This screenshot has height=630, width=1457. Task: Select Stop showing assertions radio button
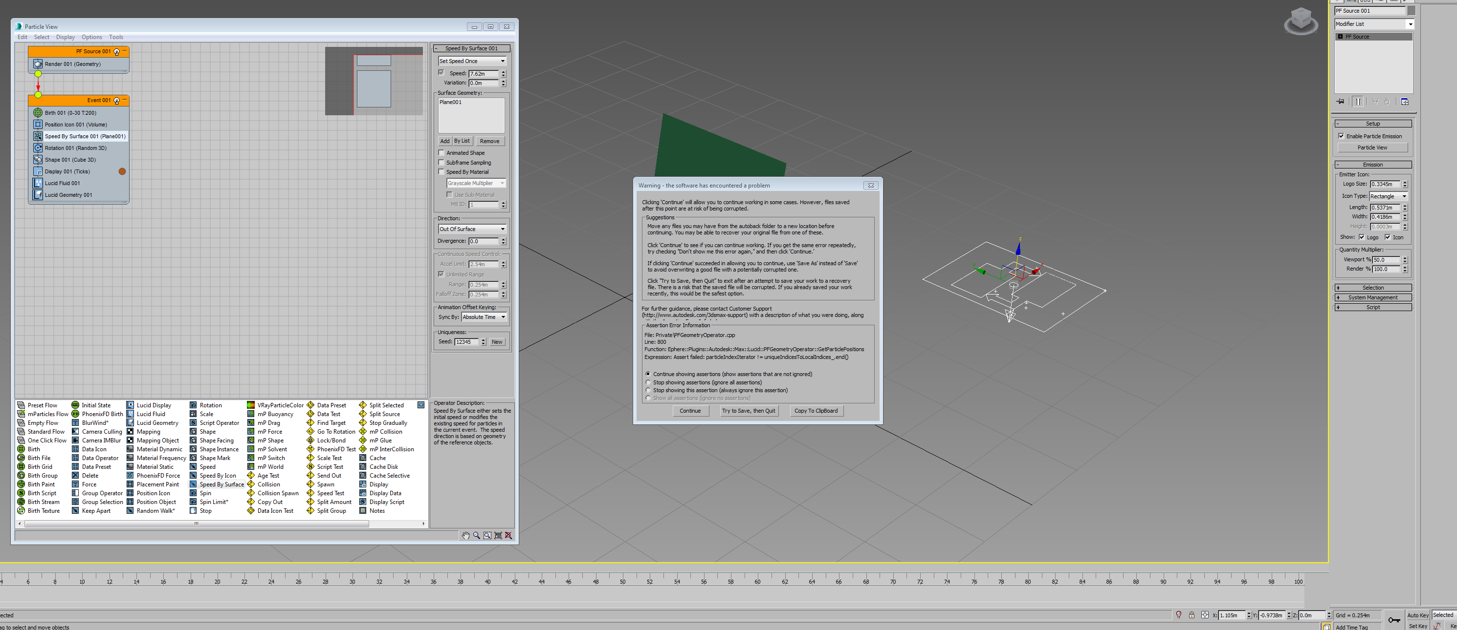pos(648,382)
